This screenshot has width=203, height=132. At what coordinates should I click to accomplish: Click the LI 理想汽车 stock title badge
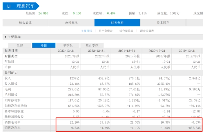coord(20,6)
